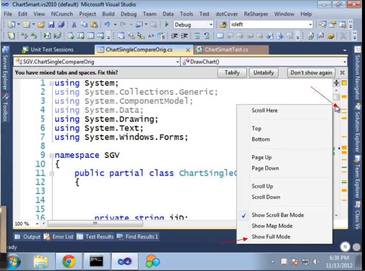Click the horizontal scrollbar thumb in editor
Image resolution: width=365 pixels, height=271 pixels.
[x=95, y=224]
